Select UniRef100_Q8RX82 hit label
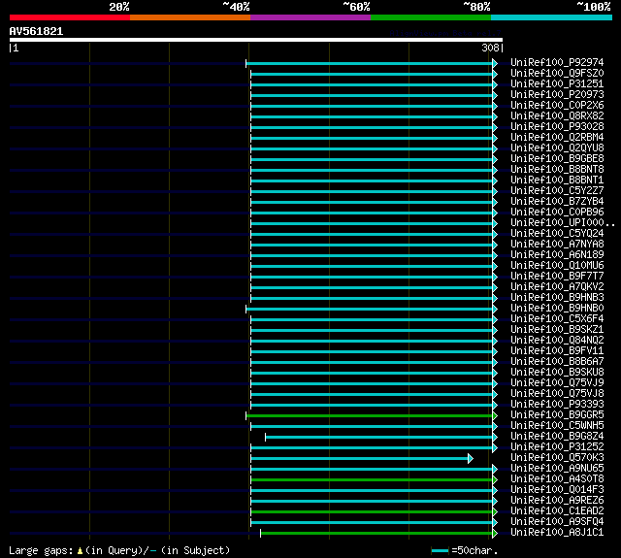 tap(557, 116)
